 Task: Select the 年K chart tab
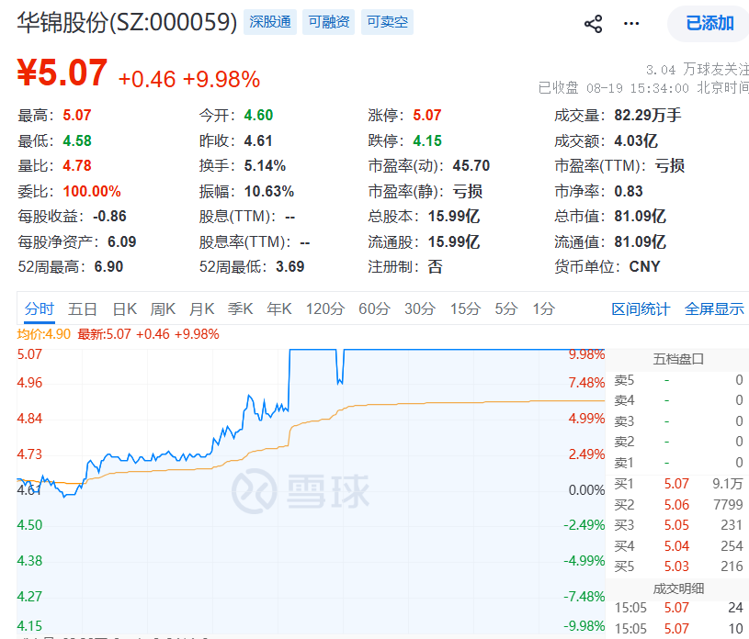click(x=279, y=308)
